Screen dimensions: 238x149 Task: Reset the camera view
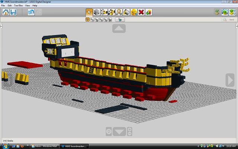tap(109, 131)
